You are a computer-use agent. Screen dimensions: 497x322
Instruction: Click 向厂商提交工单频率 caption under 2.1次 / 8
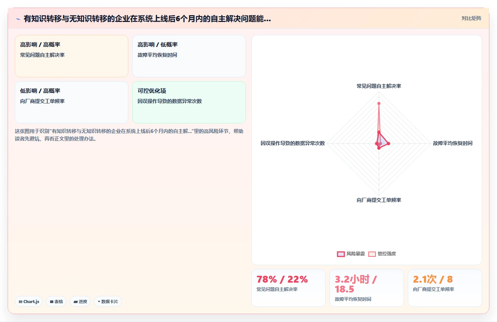click(x=433, y=289)
